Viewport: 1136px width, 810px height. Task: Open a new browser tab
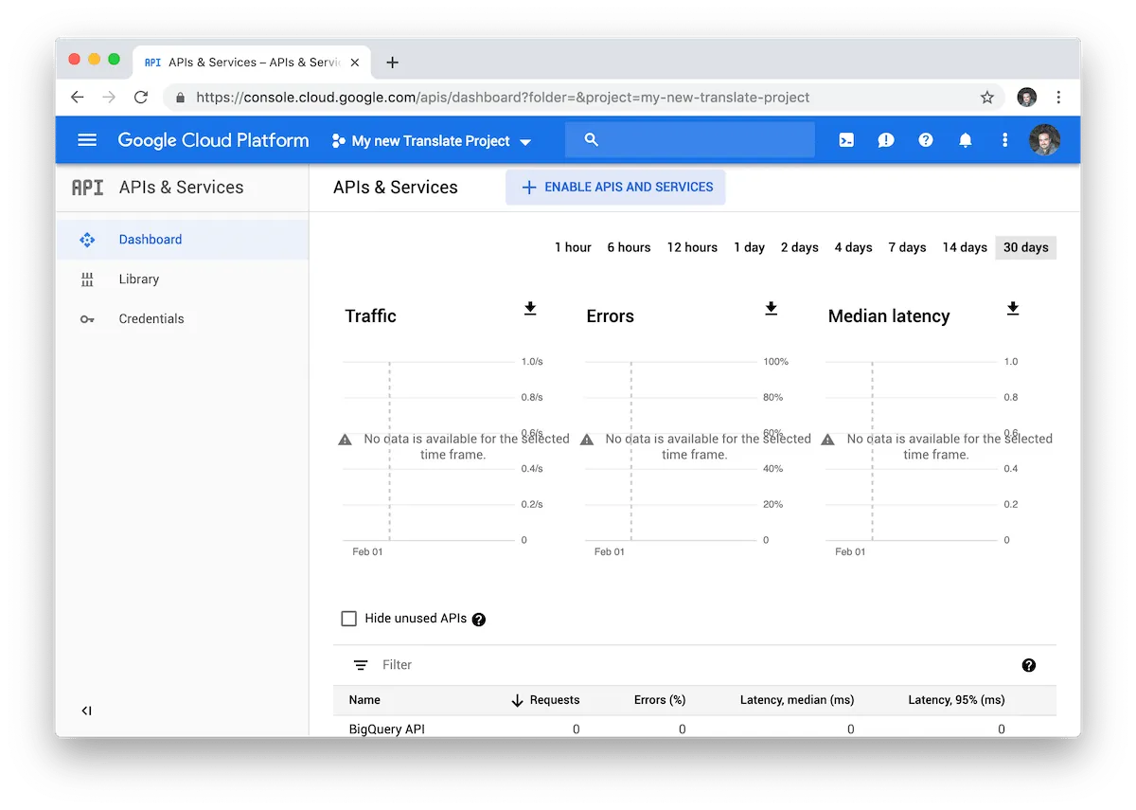pos(392,63)
